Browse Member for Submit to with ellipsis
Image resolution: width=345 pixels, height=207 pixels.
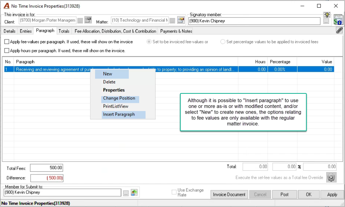126,193
